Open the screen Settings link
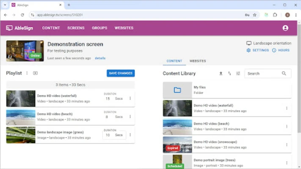 pos(257,50)
